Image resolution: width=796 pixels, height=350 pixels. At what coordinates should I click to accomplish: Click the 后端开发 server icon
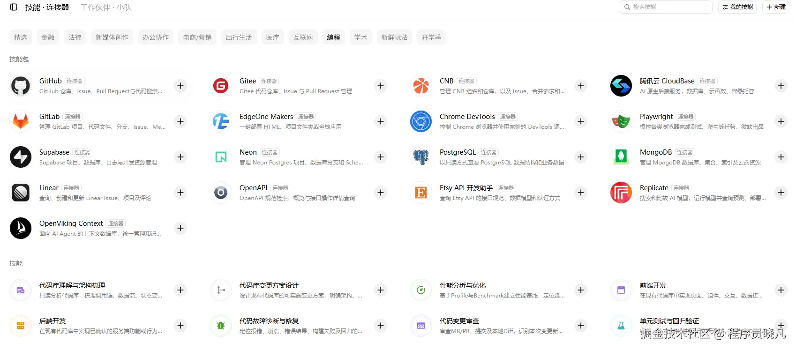tap(21, 326)
